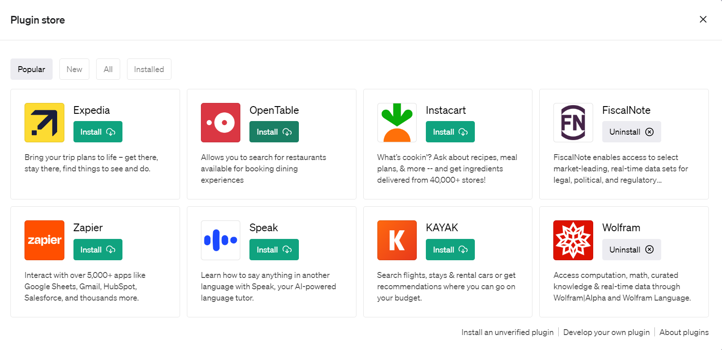Viewport: 722px width, 350px height.
Task: Click the Speak plugin title
Action: click(x=263, y=228)
